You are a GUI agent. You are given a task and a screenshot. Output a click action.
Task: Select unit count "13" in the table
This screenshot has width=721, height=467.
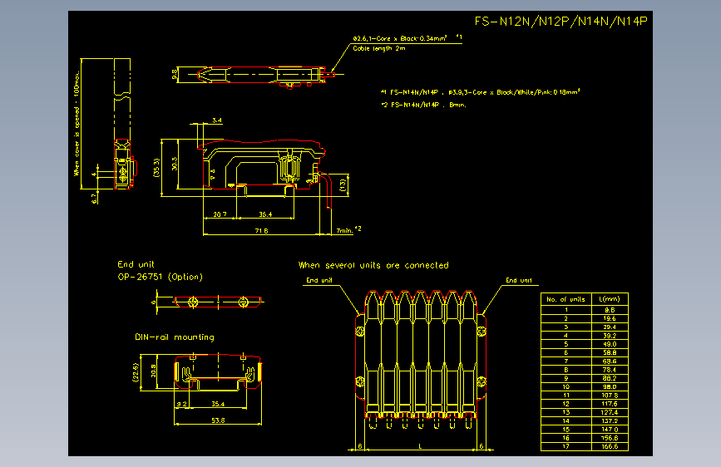click(x=566, y=412)
